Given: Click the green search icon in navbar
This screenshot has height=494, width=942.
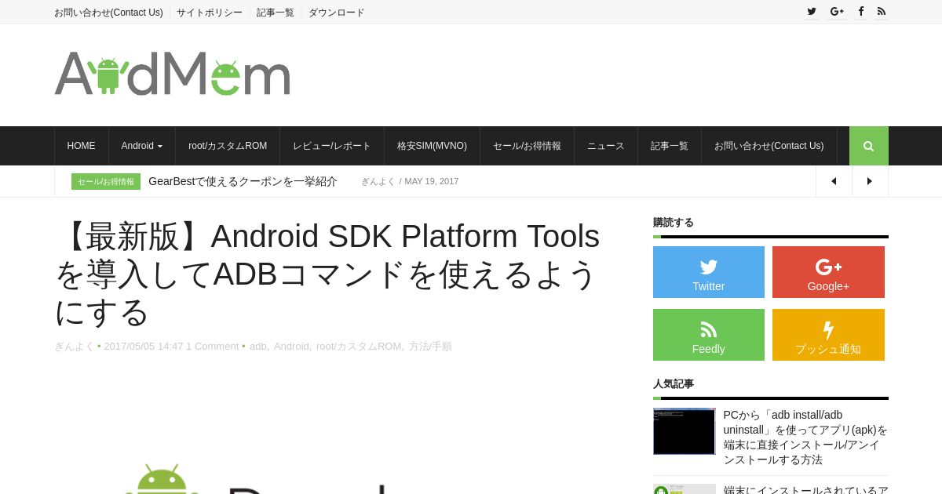Looking at the screenshot, I should [x=869, y=146].
